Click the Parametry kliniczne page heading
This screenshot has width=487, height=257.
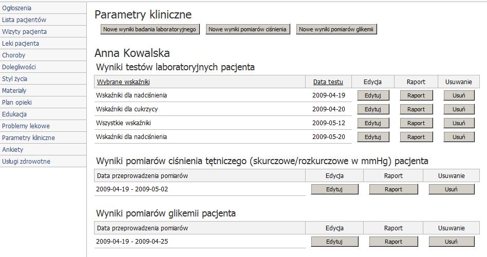(x=143, y=14)
